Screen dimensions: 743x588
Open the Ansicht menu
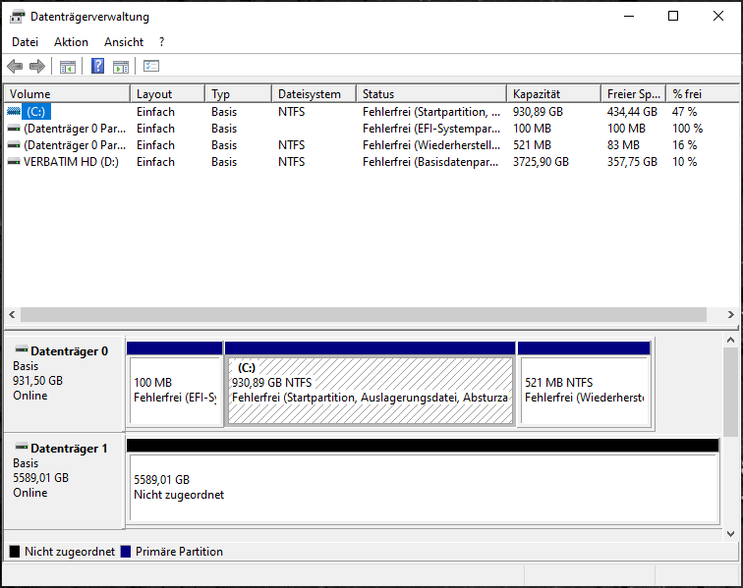(124, 42)
